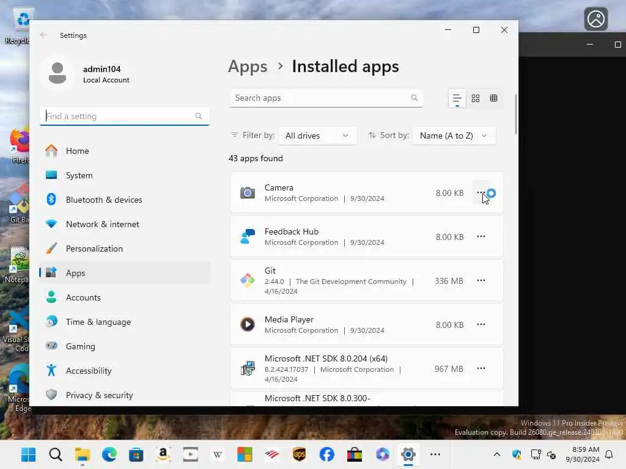
Task: Open the Home settings page
Action: (124, 151)
